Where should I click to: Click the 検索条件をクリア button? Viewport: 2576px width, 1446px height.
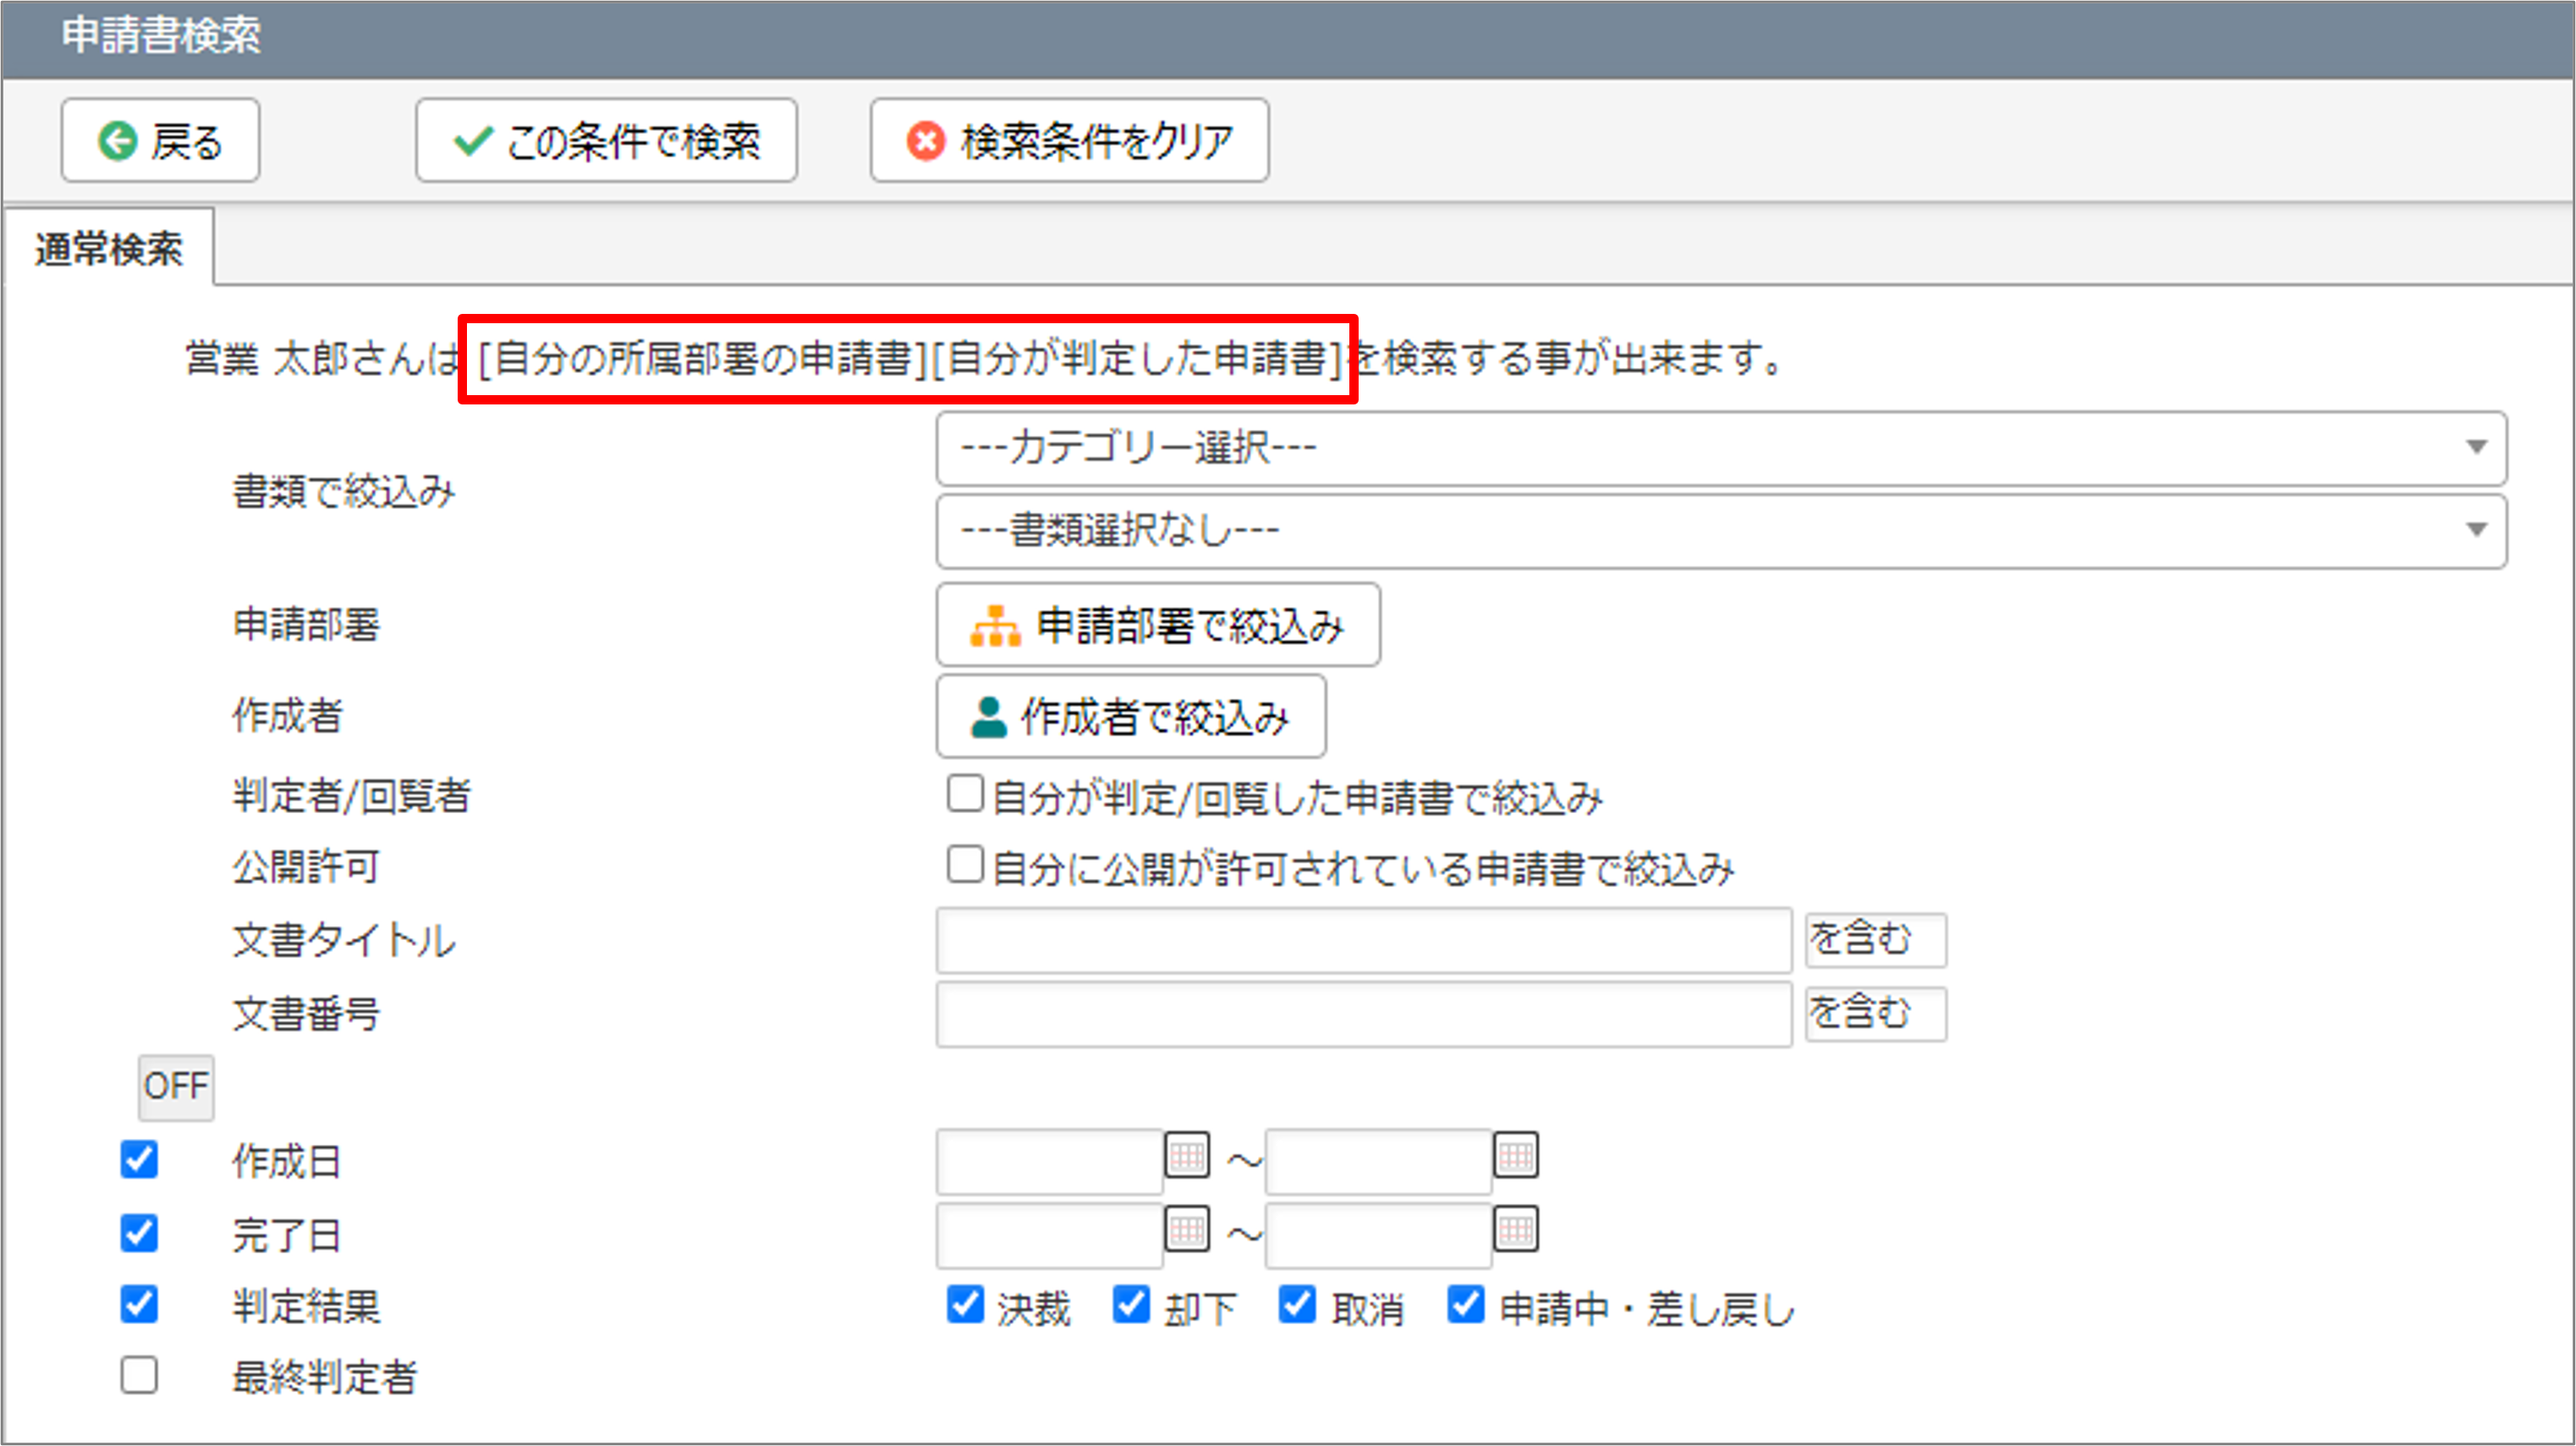tap(1069, 140)
